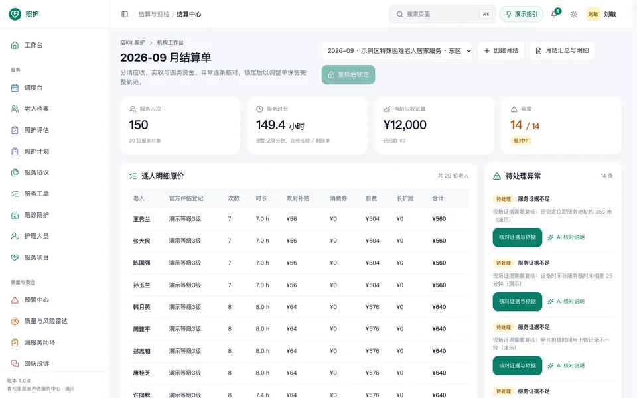Screen dimensions: 637x398
Task: Click 复核后锁定 button
Action: [348, 75]
